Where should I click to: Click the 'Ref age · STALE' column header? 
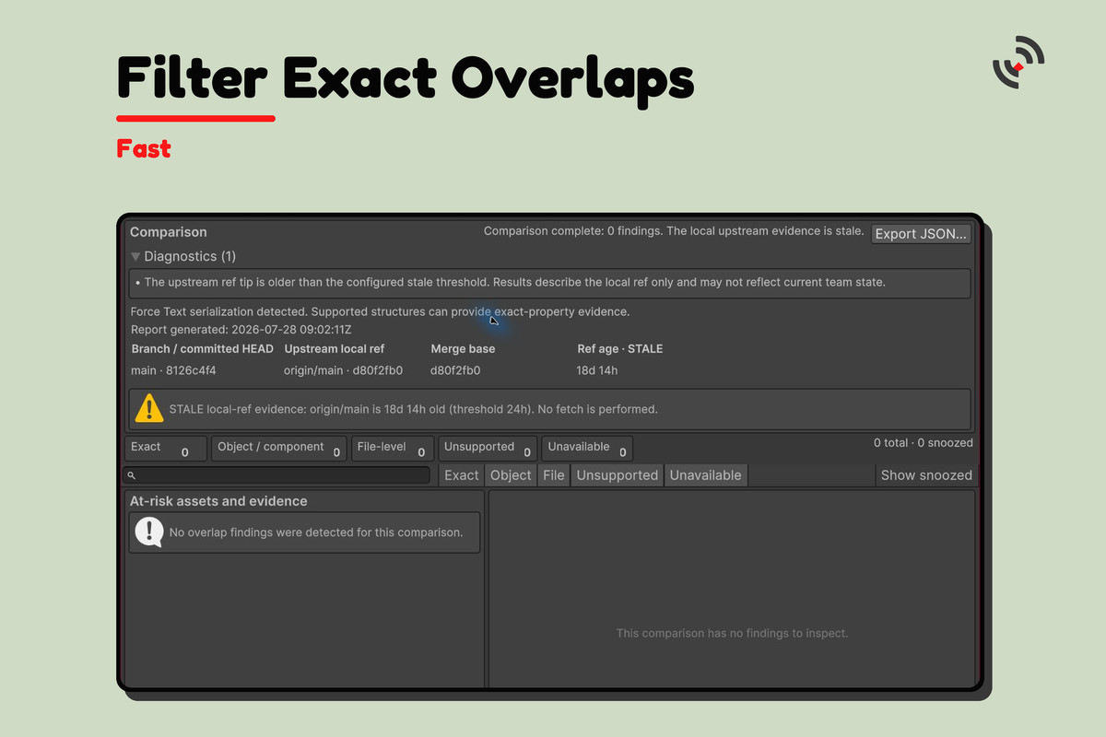pos(620,349)
